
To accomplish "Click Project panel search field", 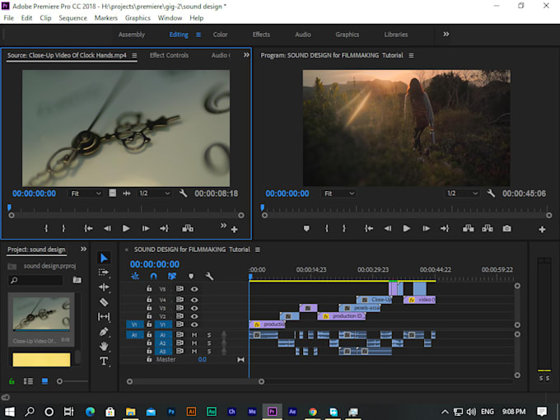I will tap(35, 280).
